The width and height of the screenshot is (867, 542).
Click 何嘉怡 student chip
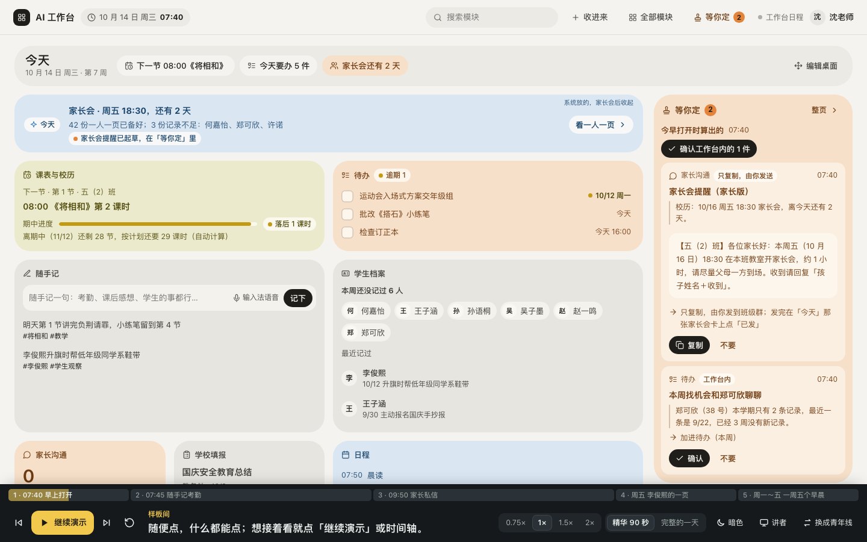tap(365, 311)
